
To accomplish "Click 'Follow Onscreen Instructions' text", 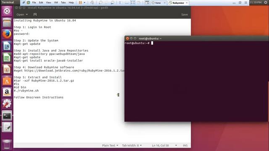I will 38,97.
